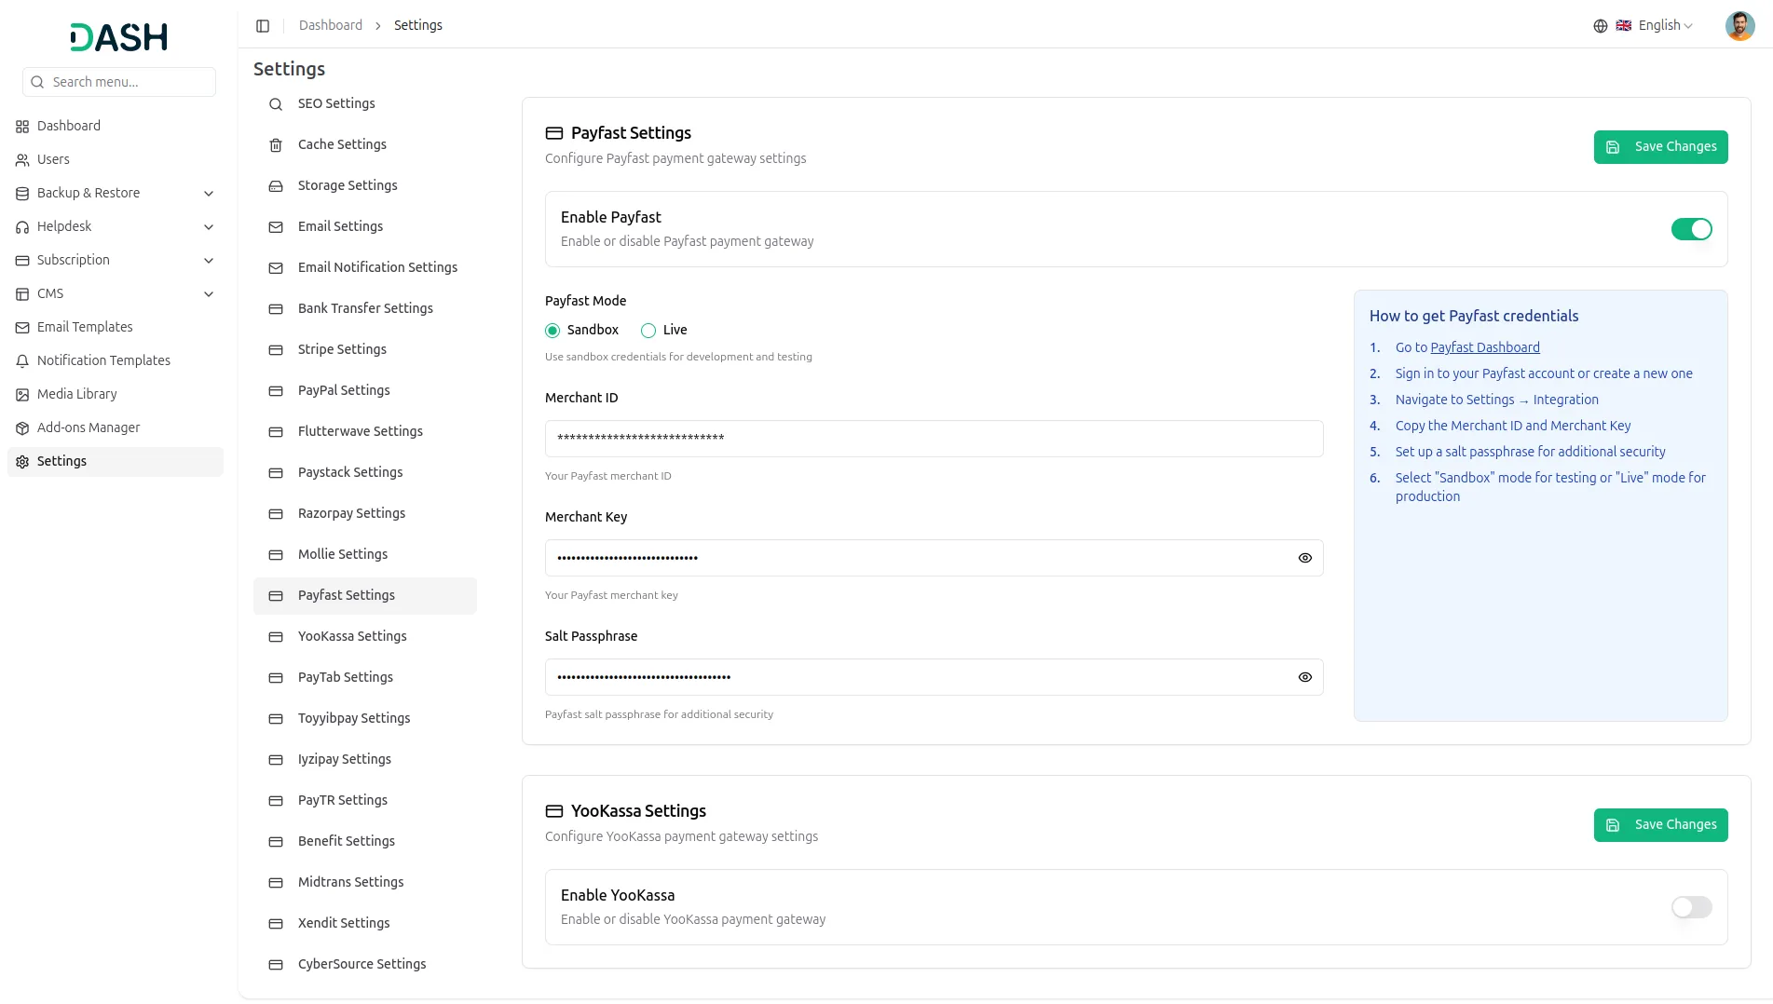Image resolution: width=1773 pixels, height=1004 pixels.
Task: Click the Notification Templates bell icon
Action: click(22, 361)
